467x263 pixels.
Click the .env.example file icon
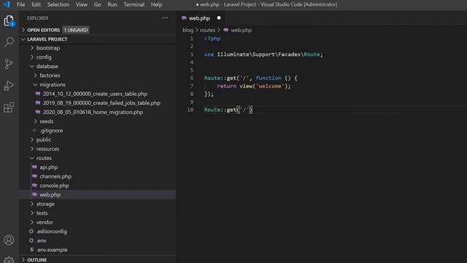click(x=31, y=250)
